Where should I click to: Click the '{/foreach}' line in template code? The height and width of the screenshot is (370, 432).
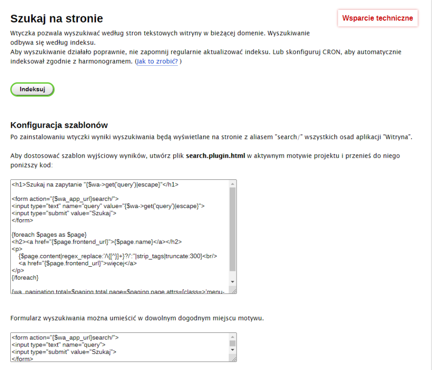(25, 278)
